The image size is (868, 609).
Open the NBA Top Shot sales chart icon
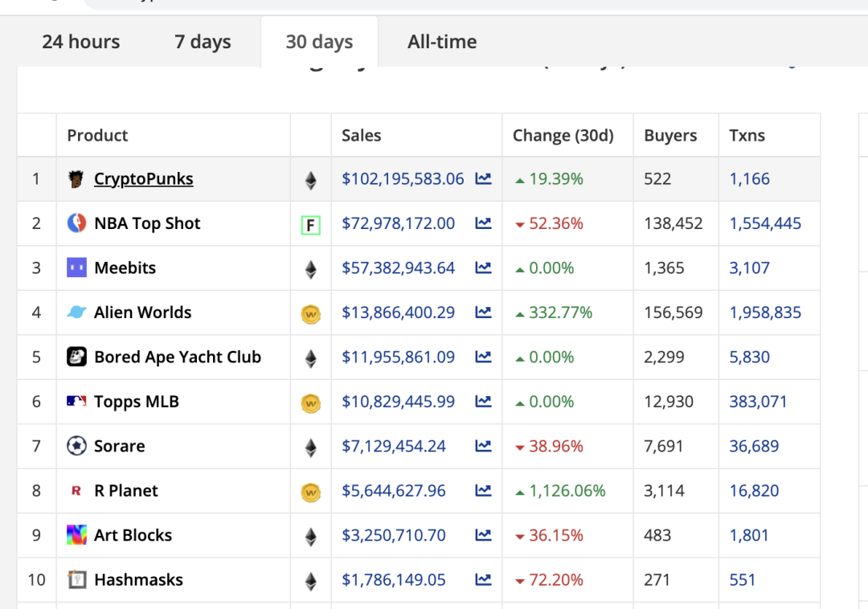[483, 223]
